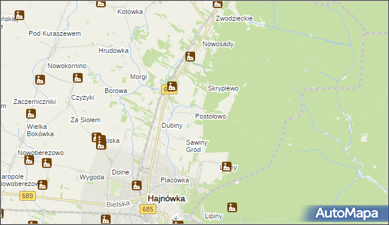Click the Kotówka village label
The height and width of the screenshot is (225, 389).
(130, 12)
